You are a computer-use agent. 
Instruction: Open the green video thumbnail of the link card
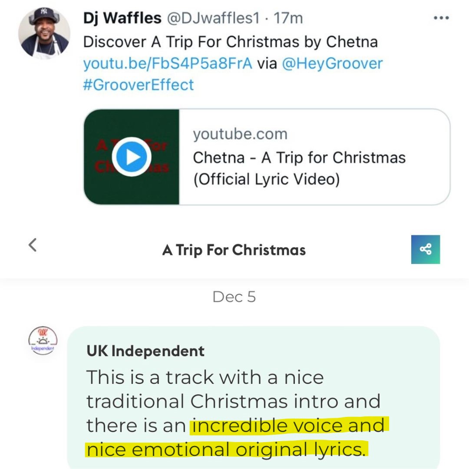click(132, 157)
